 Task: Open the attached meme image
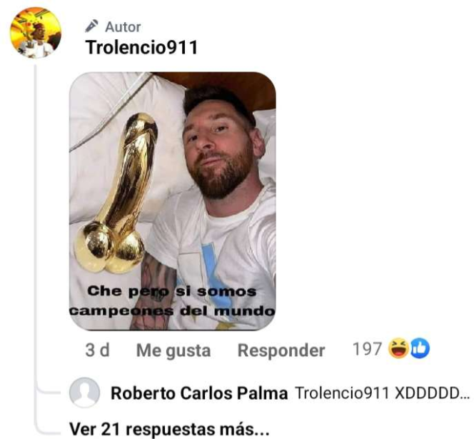[173, 201]
